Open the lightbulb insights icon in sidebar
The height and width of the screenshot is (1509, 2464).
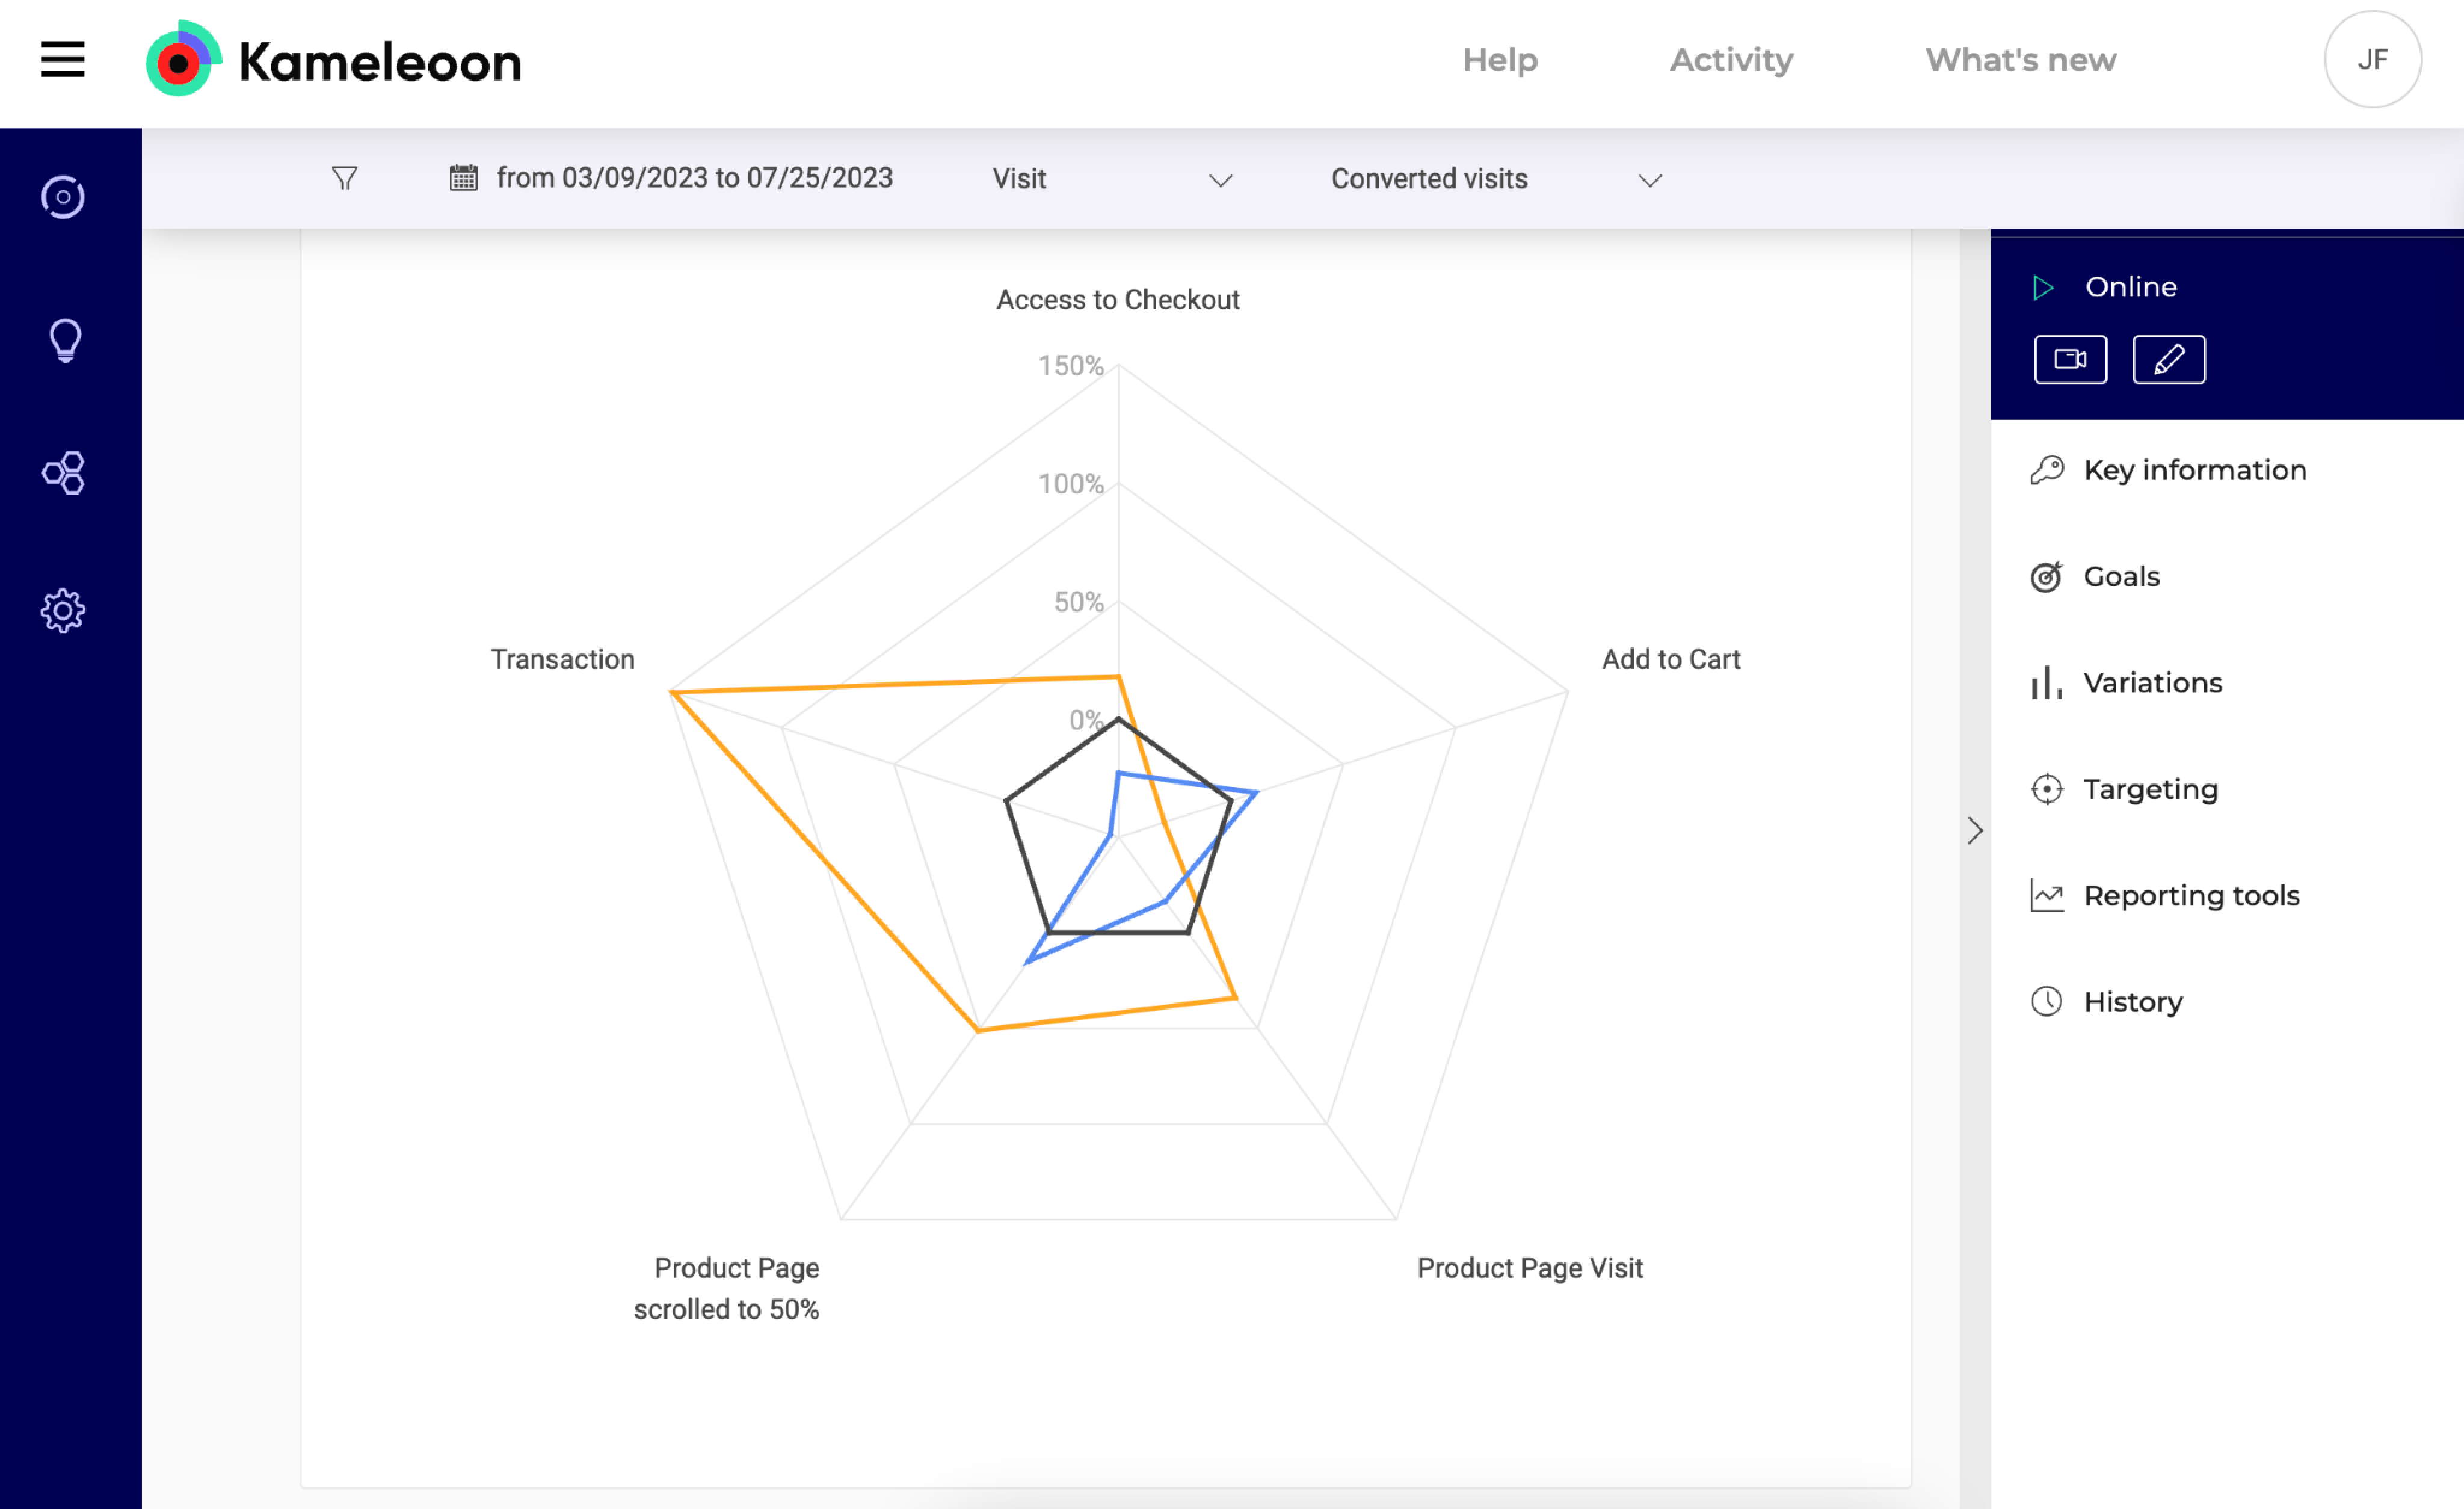pyautogui.click(x=65, y=341)
